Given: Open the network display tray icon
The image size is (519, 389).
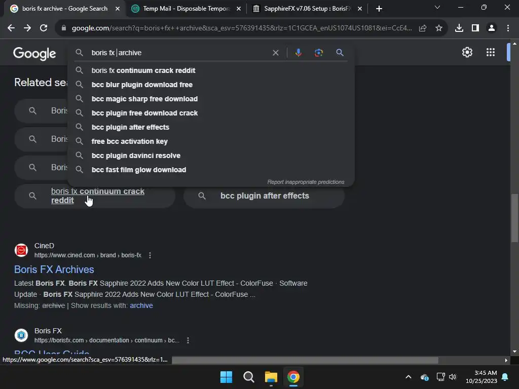Looking at the screenshot, I should click(x=440, y=377).
